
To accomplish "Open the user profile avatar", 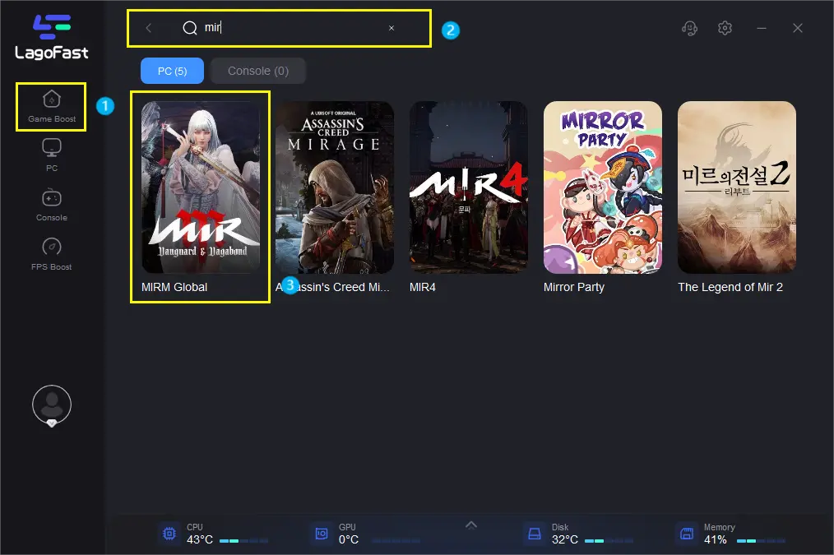I will coord(52,405).
